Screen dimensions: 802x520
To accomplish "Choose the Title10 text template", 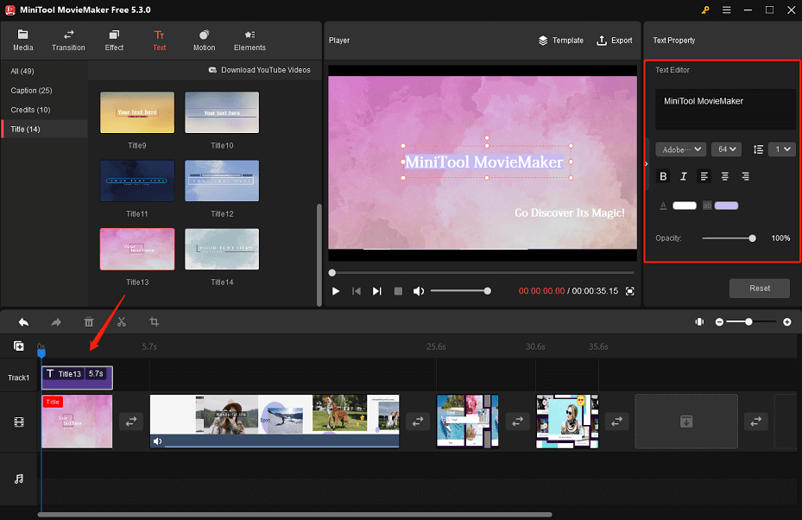I will click(x=222, y=112).
